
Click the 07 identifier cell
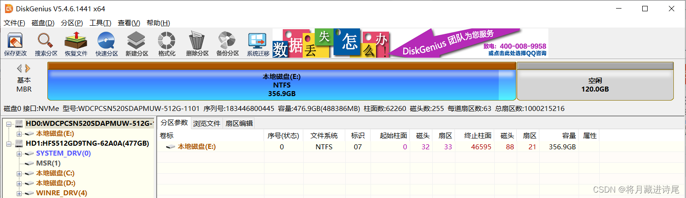pyautogui.click(x=357, y=147)
